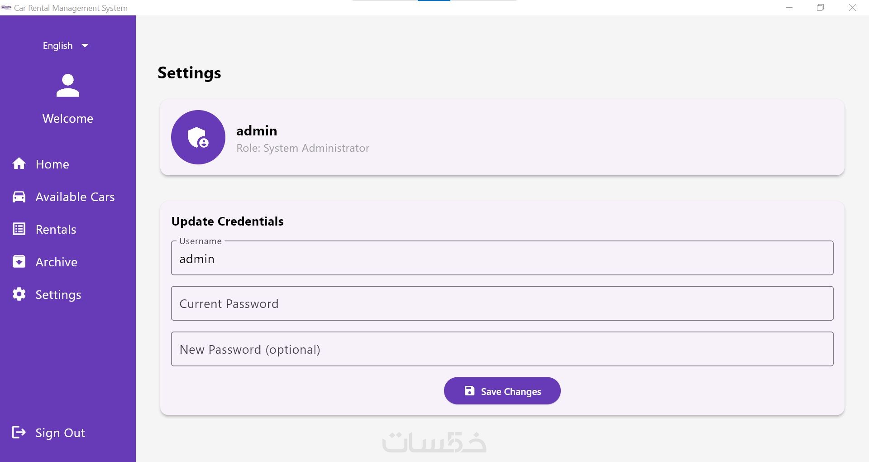Click the Home house icon

coord(19,164)
